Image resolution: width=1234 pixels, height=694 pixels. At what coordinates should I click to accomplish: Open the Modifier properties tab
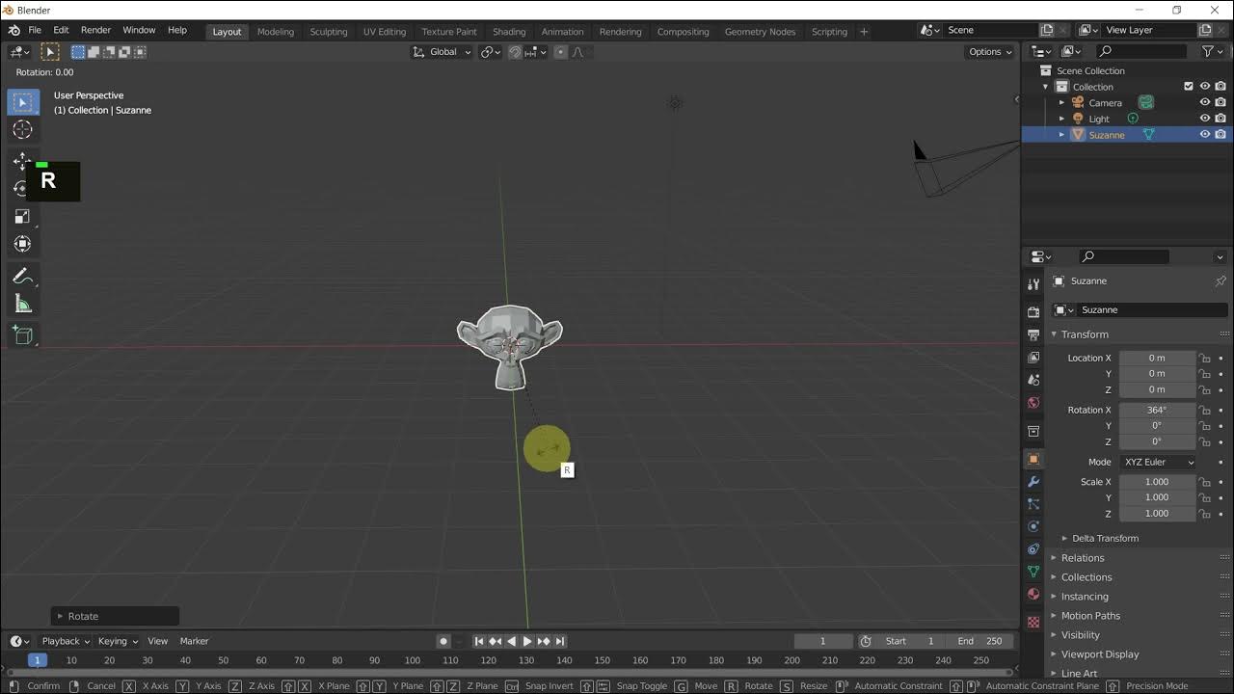tap(1033, 481)
